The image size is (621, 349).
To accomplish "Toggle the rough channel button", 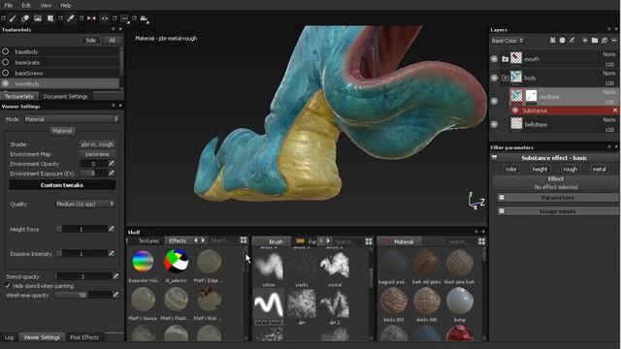I will pos(570,169).
